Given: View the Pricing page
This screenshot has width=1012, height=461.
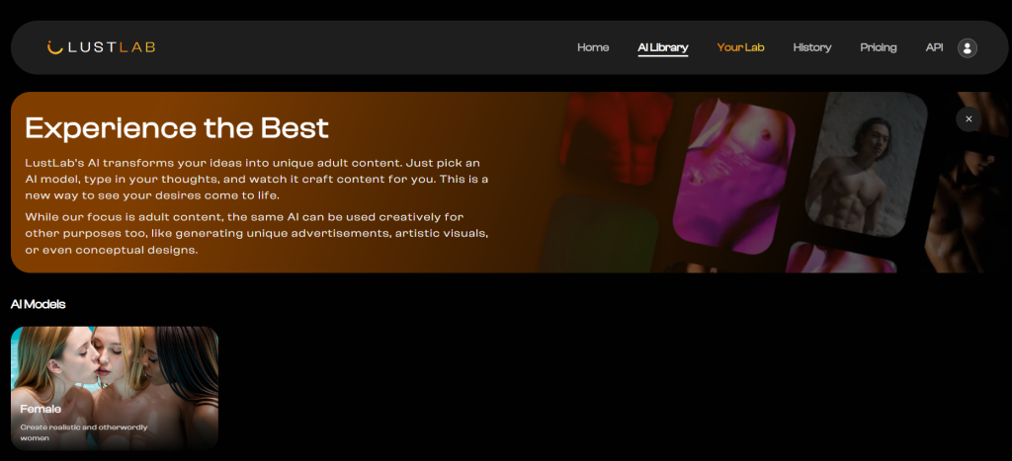Looking at the screenshot, I should 879,47.
